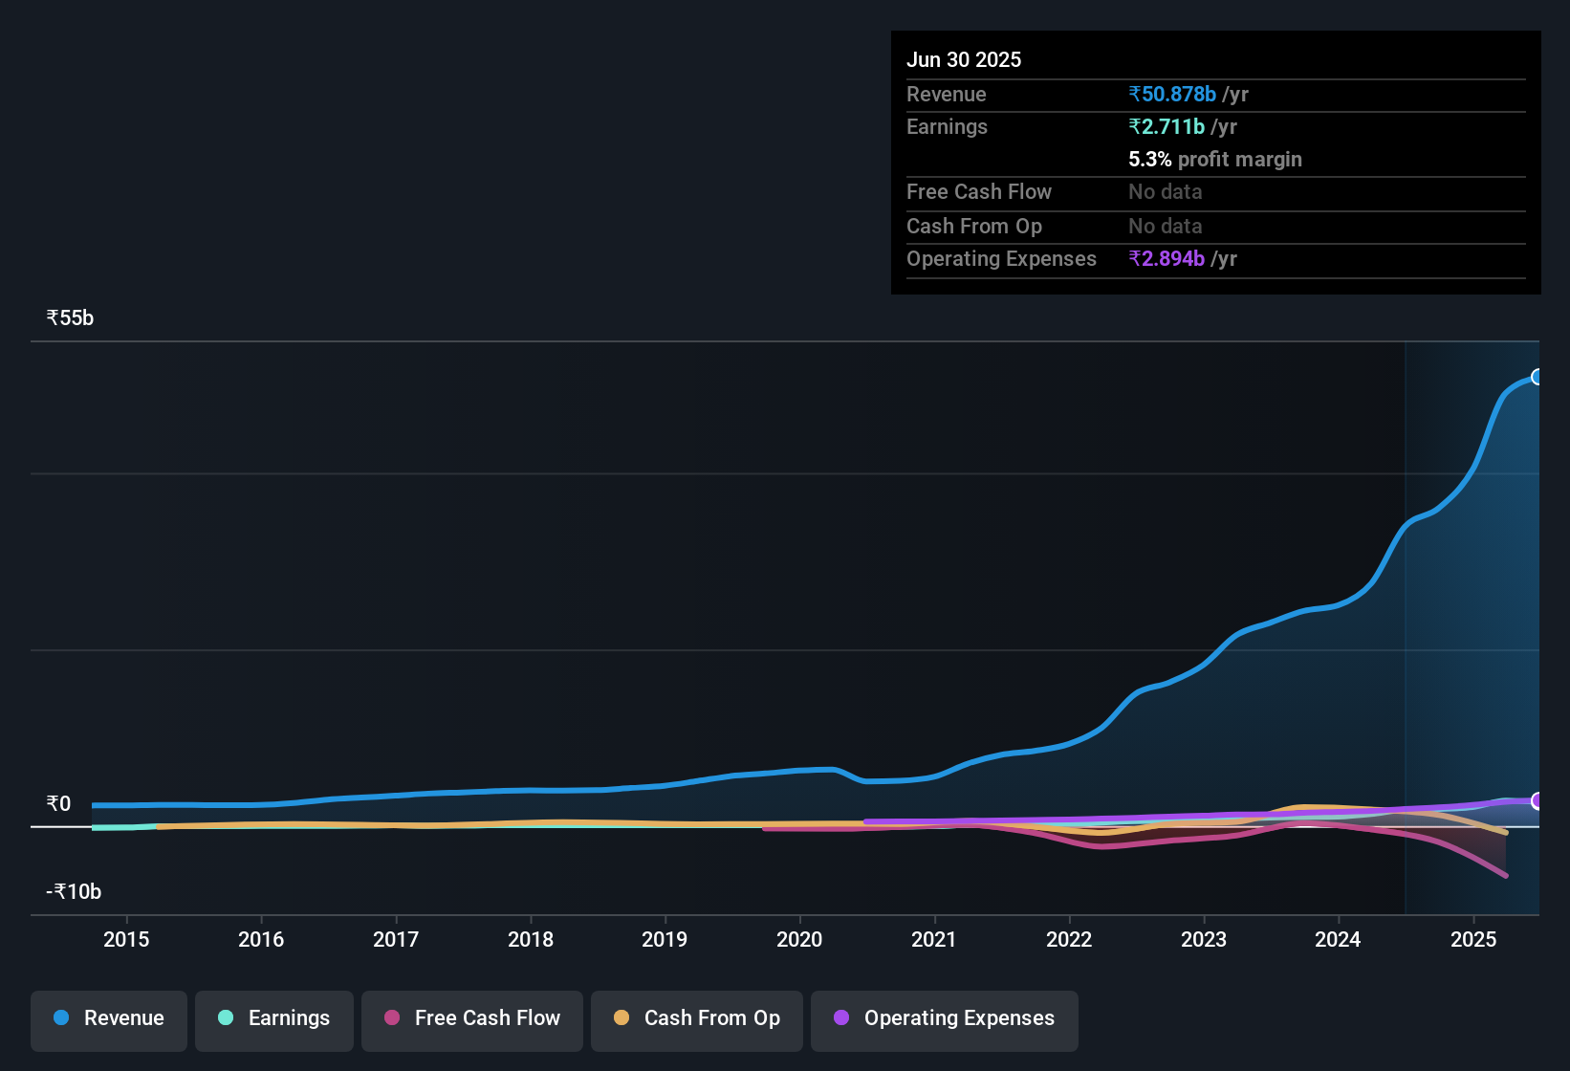Click the teal Earnings dot icon
Image resolution: width=1570 pixels, height=1071 pixels.
coord(226,1018)
